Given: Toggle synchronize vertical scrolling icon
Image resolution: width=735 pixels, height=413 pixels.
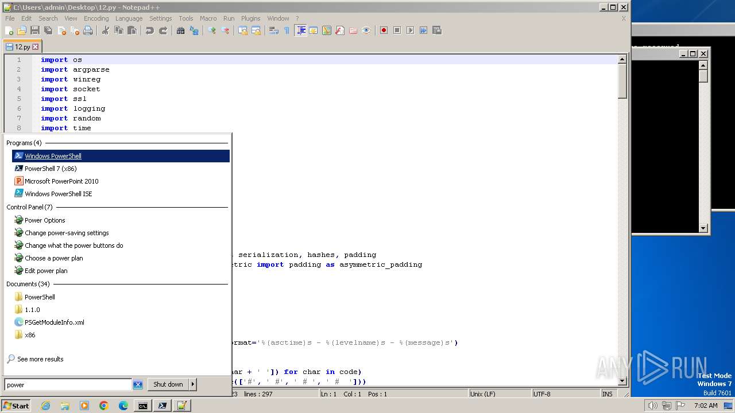Looking at the screenshot, I should tap(243, 30).
